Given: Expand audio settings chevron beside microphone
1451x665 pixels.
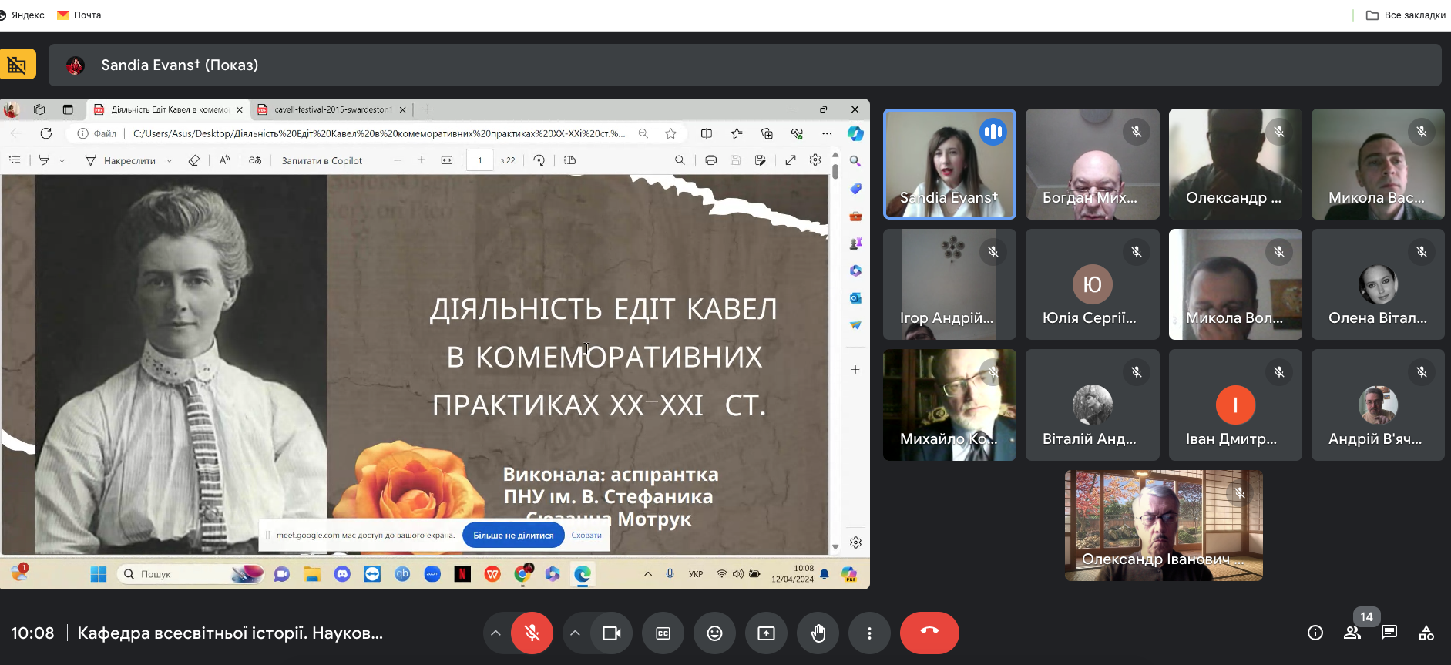Looking at the screenshot, I should pyautogui.click(x=495, y=633).
